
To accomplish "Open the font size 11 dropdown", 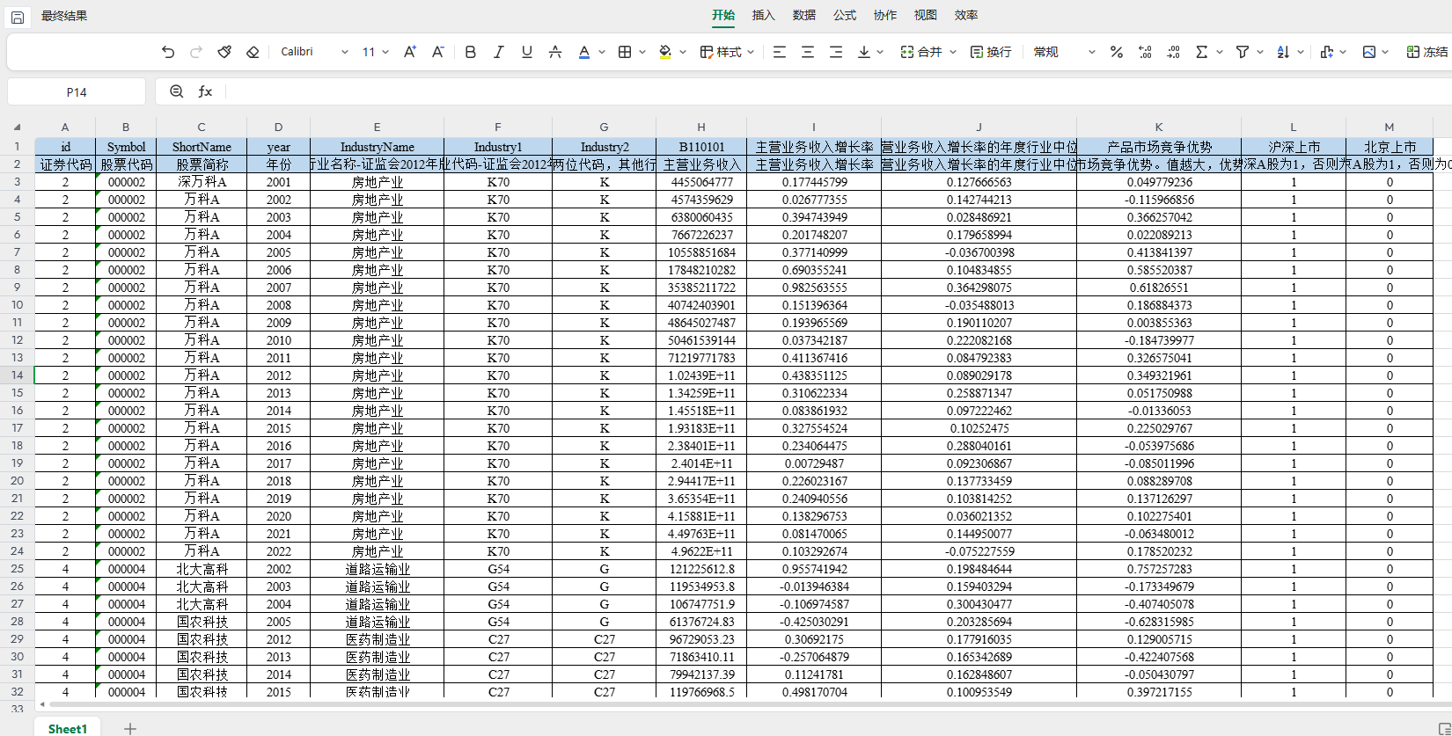I will point(376,52).
